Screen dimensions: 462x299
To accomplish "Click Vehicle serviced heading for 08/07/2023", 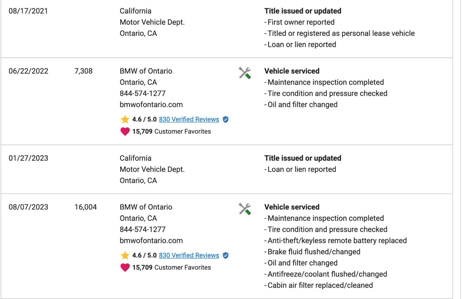I will point(292,207).
